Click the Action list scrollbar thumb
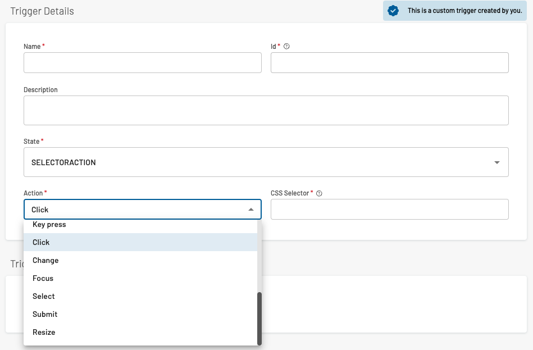Screen dimensions: 533x350 (259, 317)
